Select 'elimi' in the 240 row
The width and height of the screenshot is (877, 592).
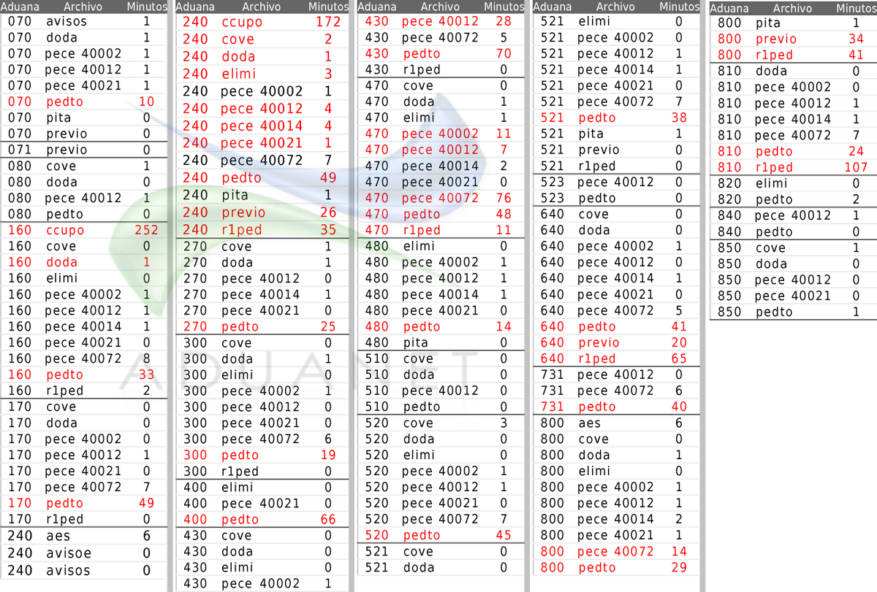[238, 74]
